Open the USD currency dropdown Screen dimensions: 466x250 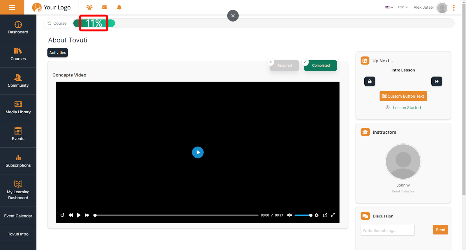pyautogui.click(x=403, y=7)
